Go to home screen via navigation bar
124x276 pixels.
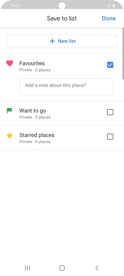click(x=62, y=268)
